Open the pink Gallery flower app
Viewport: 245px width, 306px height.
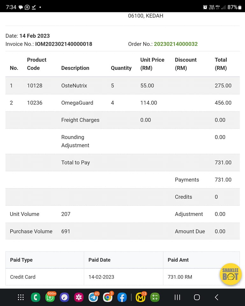tap(79, 297)
